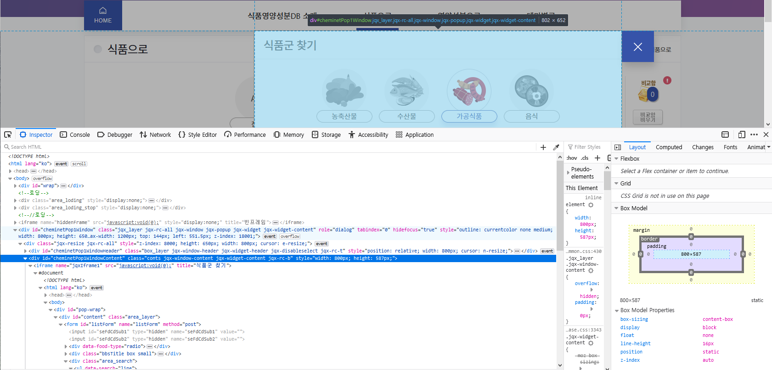Screen dimensions: 772x370
Task: Click the HOME icon on the page
Action: (x=103, y=11)
